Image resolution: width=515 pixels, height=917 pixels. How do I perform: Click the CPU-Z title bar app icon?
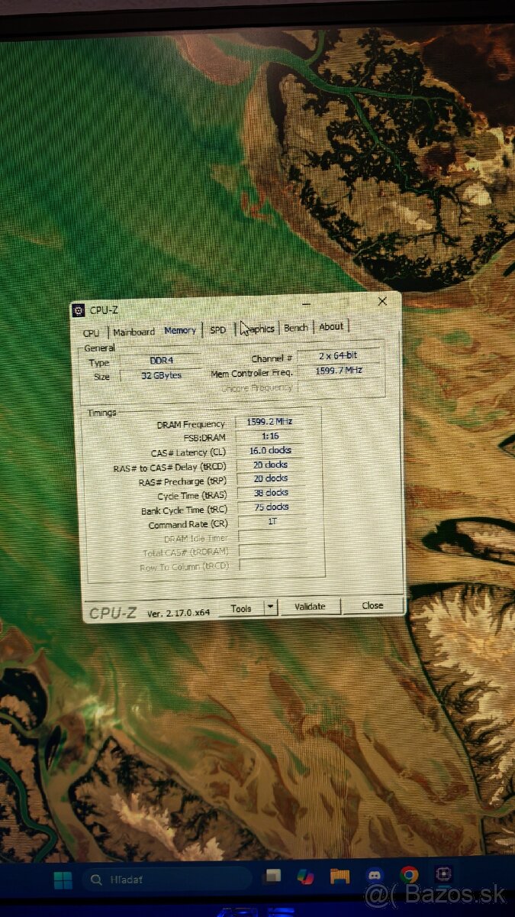pos(78,310)
